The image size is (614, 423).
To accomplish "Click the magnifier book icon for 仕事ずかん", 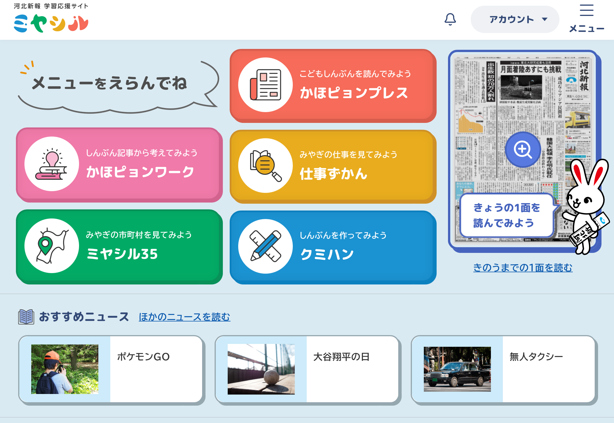I will 265,166.
